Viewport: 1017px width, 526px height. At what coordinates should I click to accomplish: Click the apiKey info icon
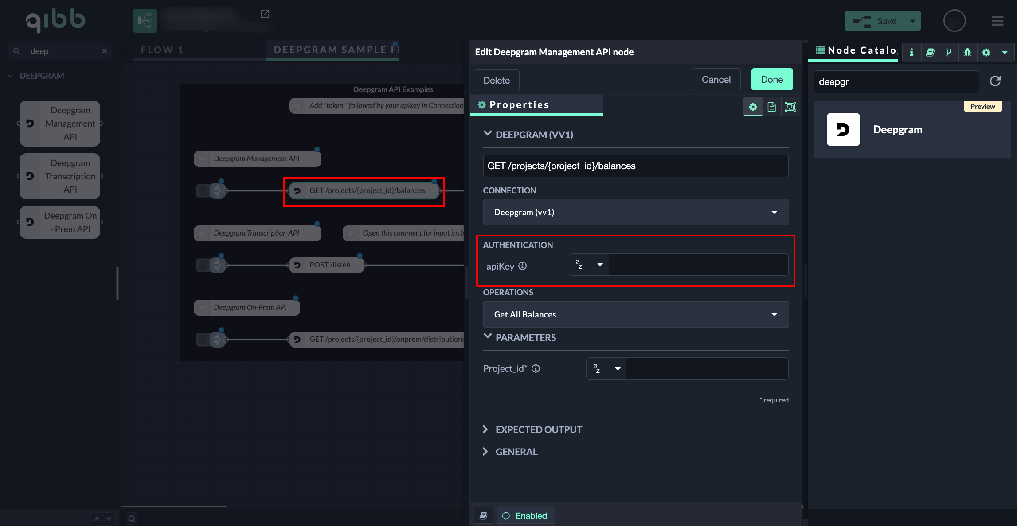click(523, 266)
